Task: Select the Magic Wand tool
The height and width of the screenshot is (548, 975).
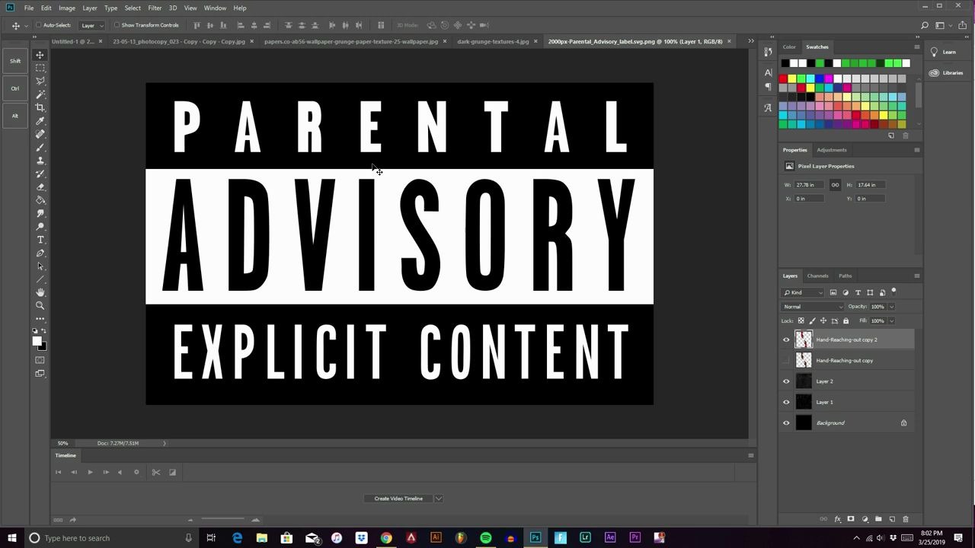Action: coord(40,94)
